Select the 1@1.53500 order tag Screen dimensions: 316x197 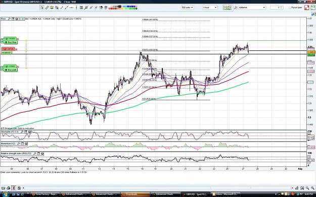point(10,67)
